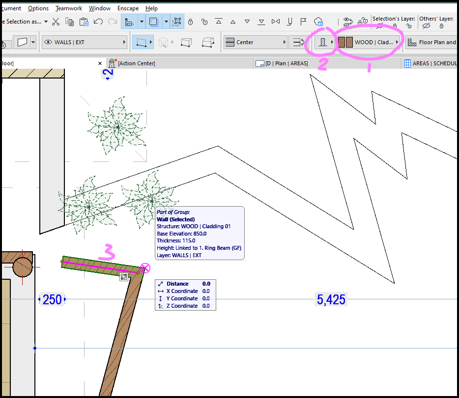The height and width of the screenshot is (398, 459).
Task: Click the Action Center tab button
Action: point(133,63)
